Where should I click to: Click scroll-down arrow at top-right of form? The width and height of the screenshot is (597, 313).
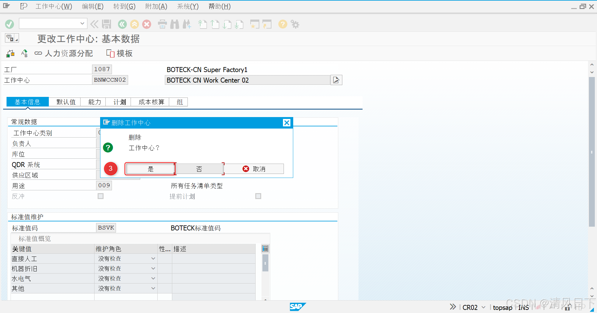(592, 72)
